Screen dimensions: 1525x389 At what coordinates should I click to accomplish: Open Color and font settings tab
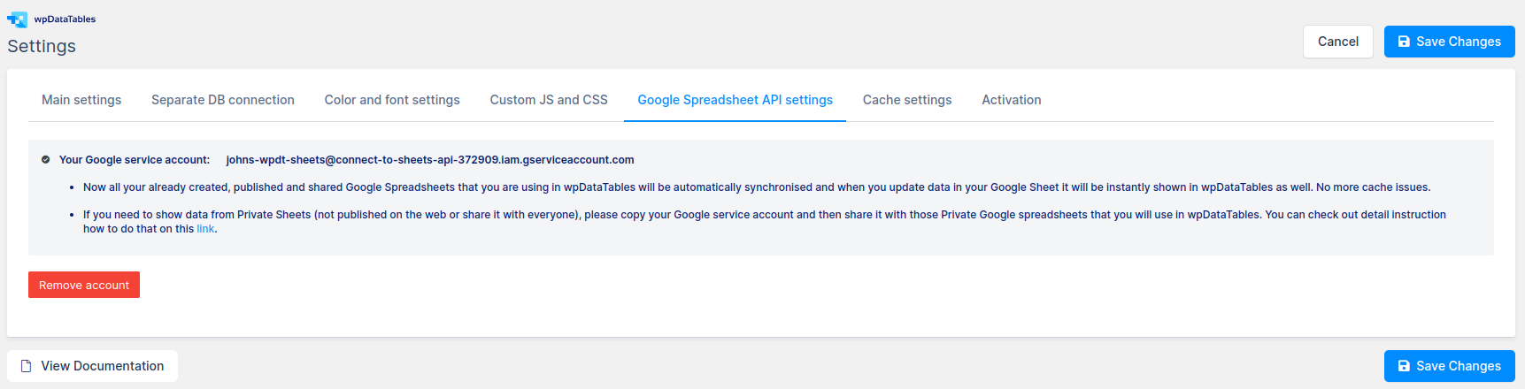click(392, 100)
